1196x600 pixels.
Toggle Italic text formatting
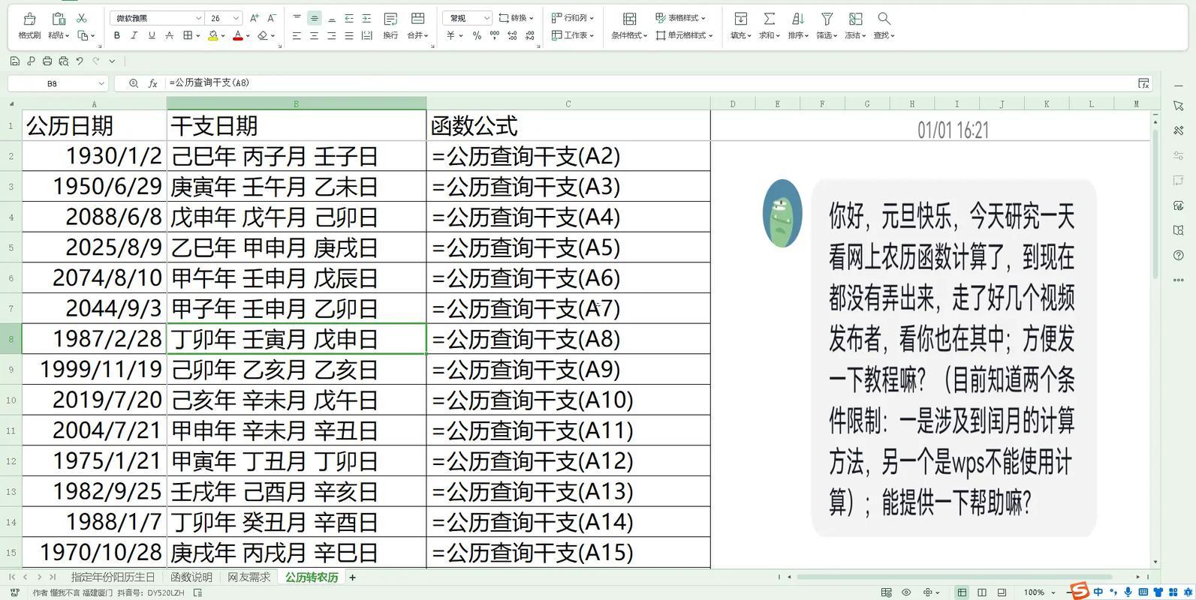coord(134,35)
